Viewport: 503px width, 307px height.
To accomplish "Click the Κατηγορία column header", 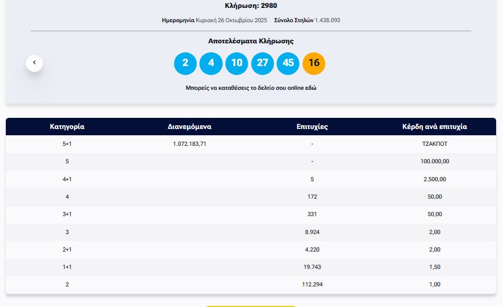I will click(x=67, y=127).
